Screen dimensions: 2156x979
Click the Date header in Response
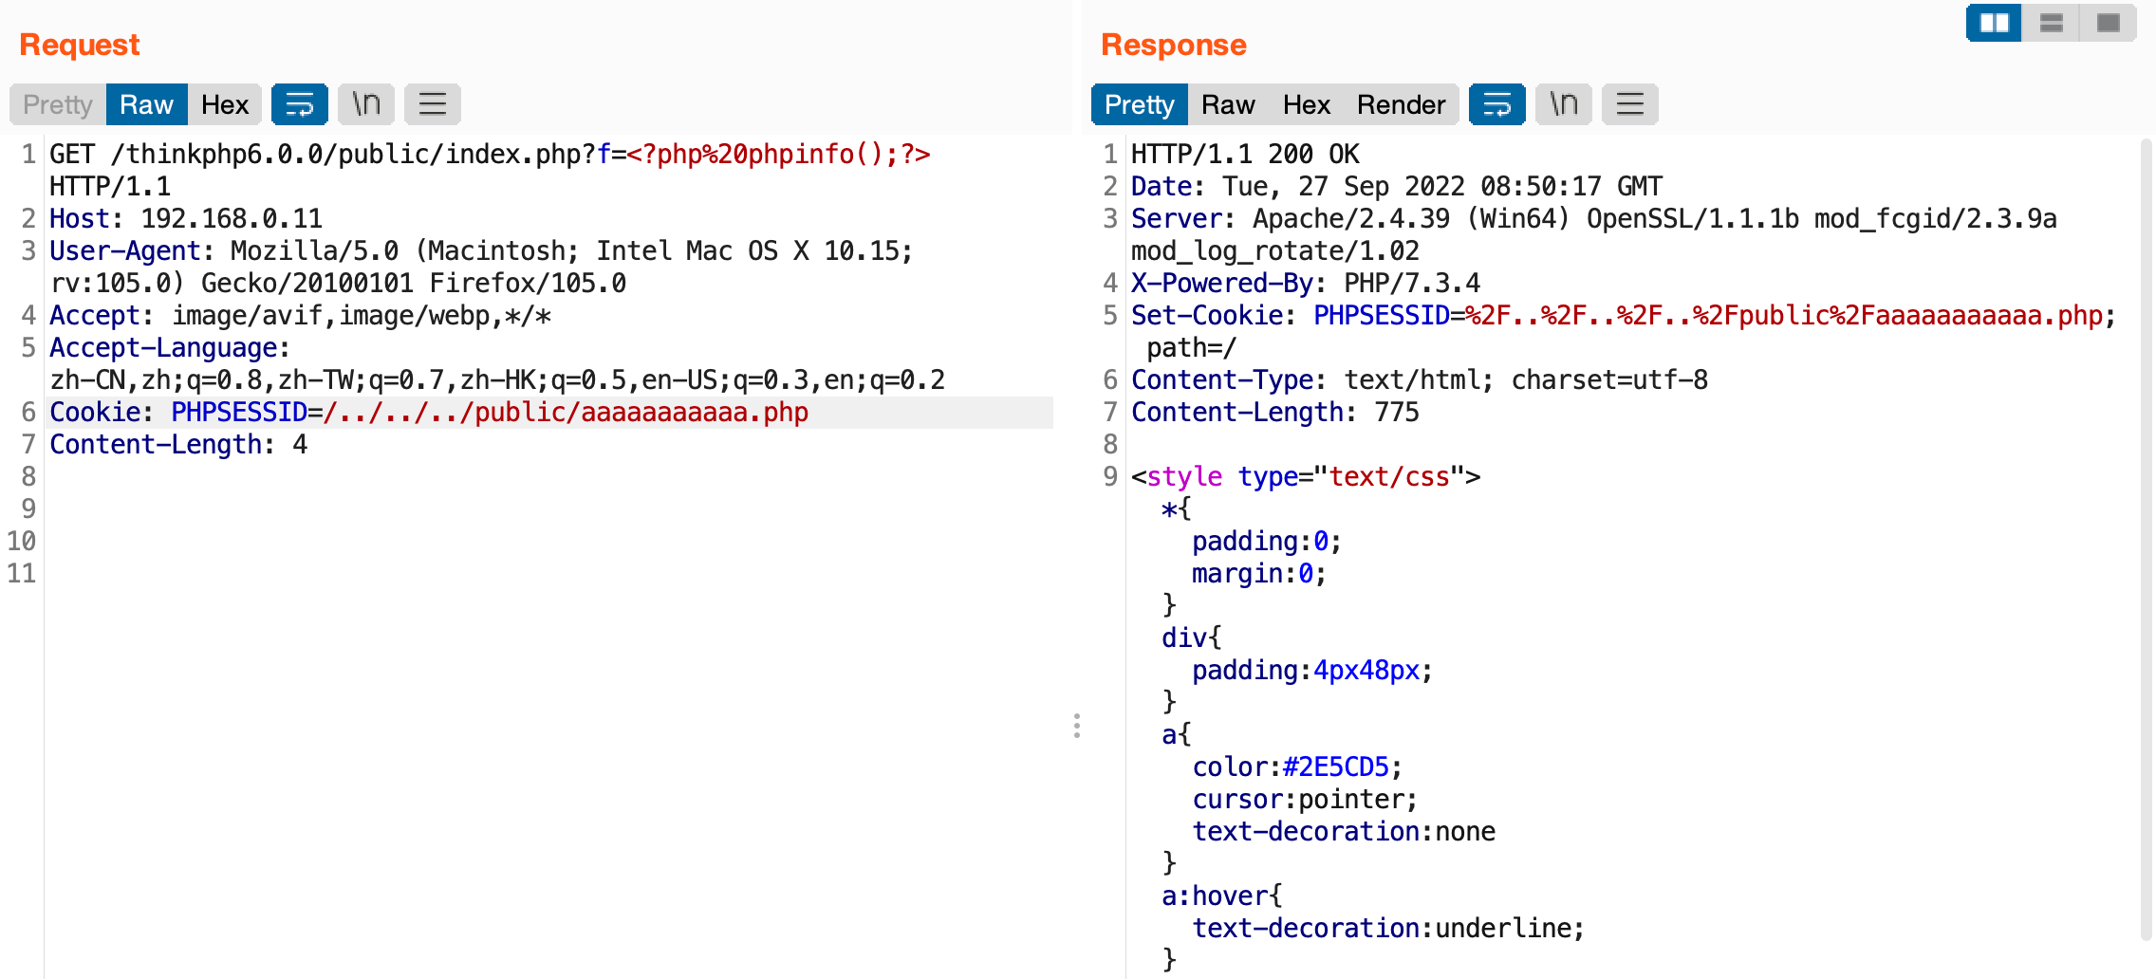coord(1397,186)
